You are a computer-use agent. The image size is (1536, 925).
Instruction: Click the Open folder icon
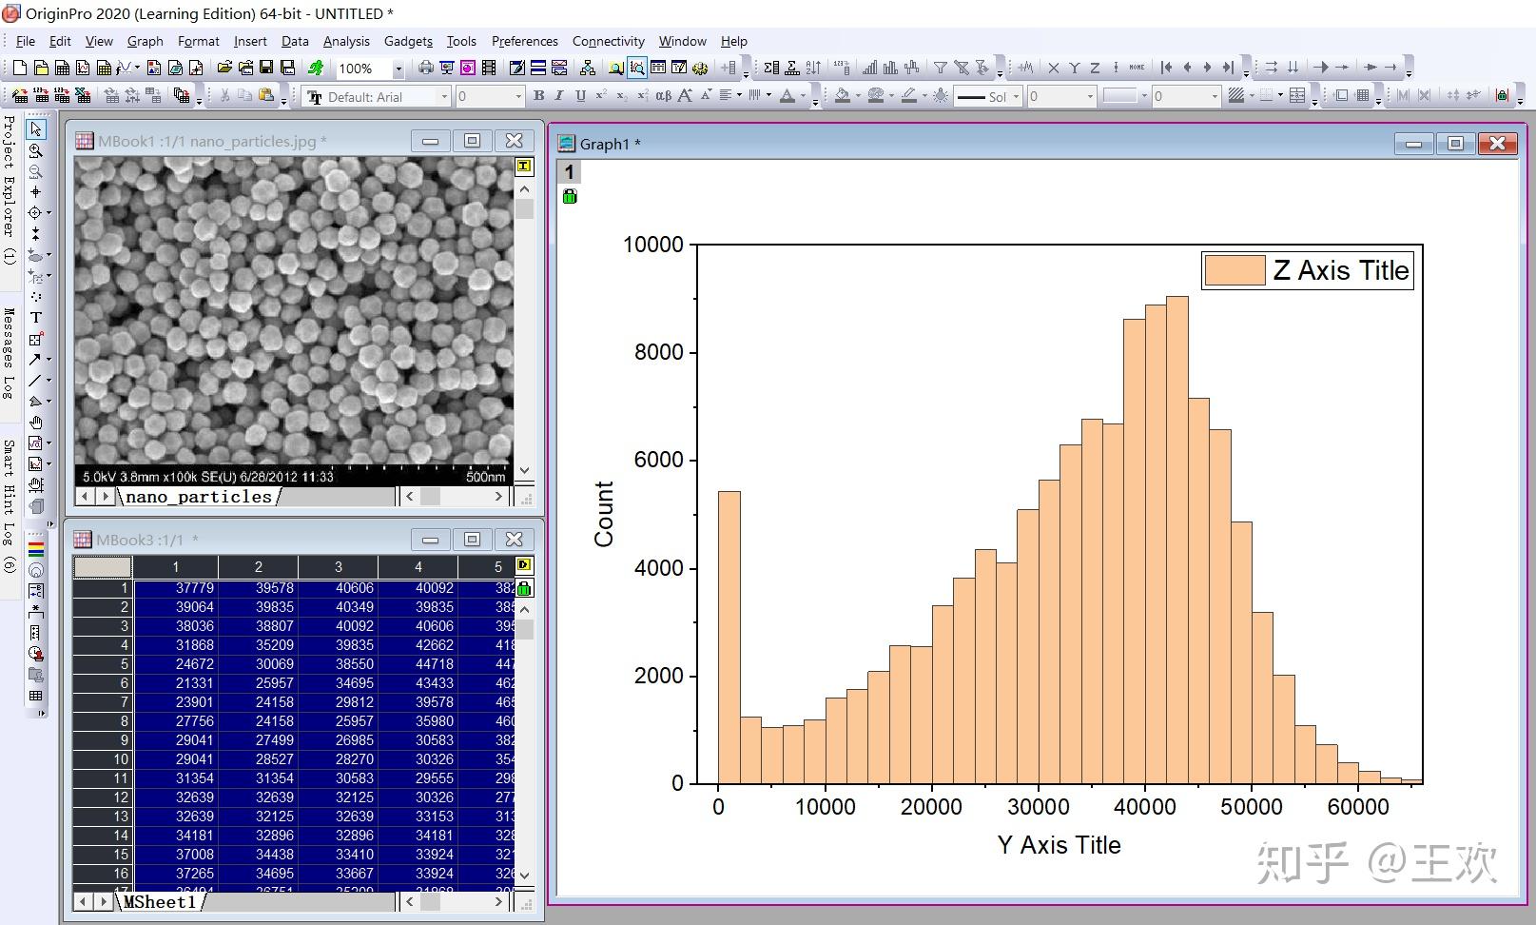tap(224, 68)
